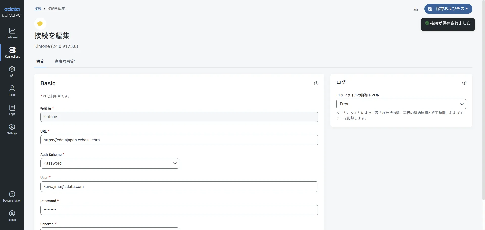The height and width of the screenshot is (230, 485).
Task: Click the 接続を編集 page heading
Action: pos(52,36)
